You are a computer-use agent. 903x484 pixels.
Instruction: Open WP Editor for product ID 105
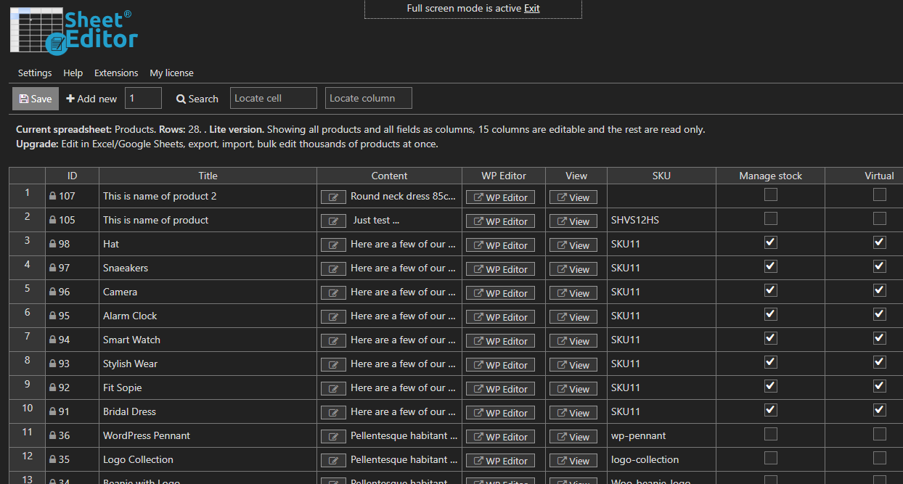tap(500, 221)
